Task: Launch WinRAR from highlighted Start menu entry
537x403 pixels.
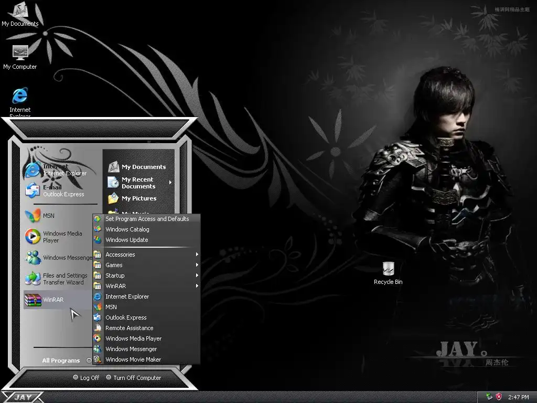Action: 58,300
